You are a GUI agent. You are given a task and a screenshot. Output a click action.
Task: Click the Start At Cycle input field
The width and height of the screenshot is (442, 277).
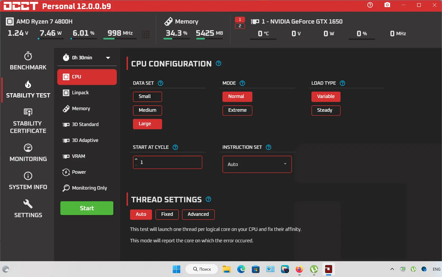pyautogui.click(x=168, y=162)
